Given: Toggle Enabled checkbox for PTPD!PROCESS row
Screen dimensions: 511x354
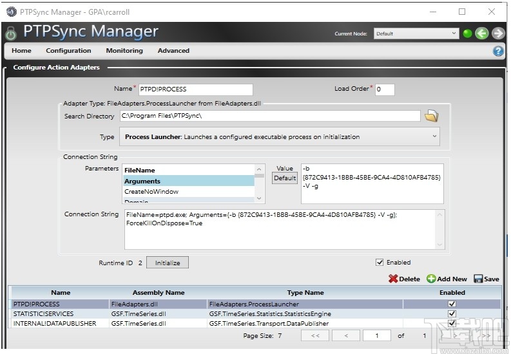Looking at the screenshot, I should pos(452,304).
